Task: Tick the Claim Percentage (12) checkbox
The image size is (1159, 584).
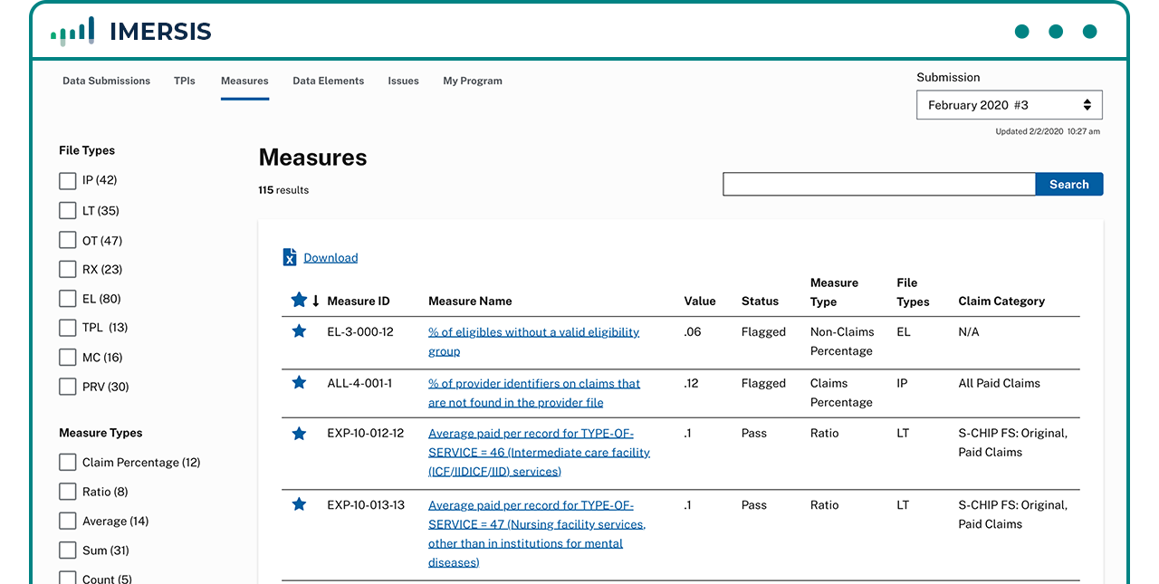Action: (67, 463)
